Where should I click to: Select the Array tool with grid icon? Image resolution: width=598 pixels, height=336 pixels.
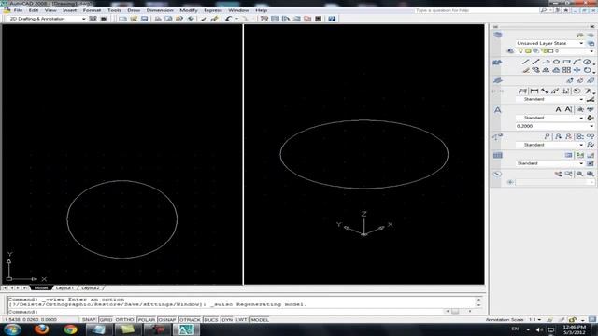pos(567,70)
